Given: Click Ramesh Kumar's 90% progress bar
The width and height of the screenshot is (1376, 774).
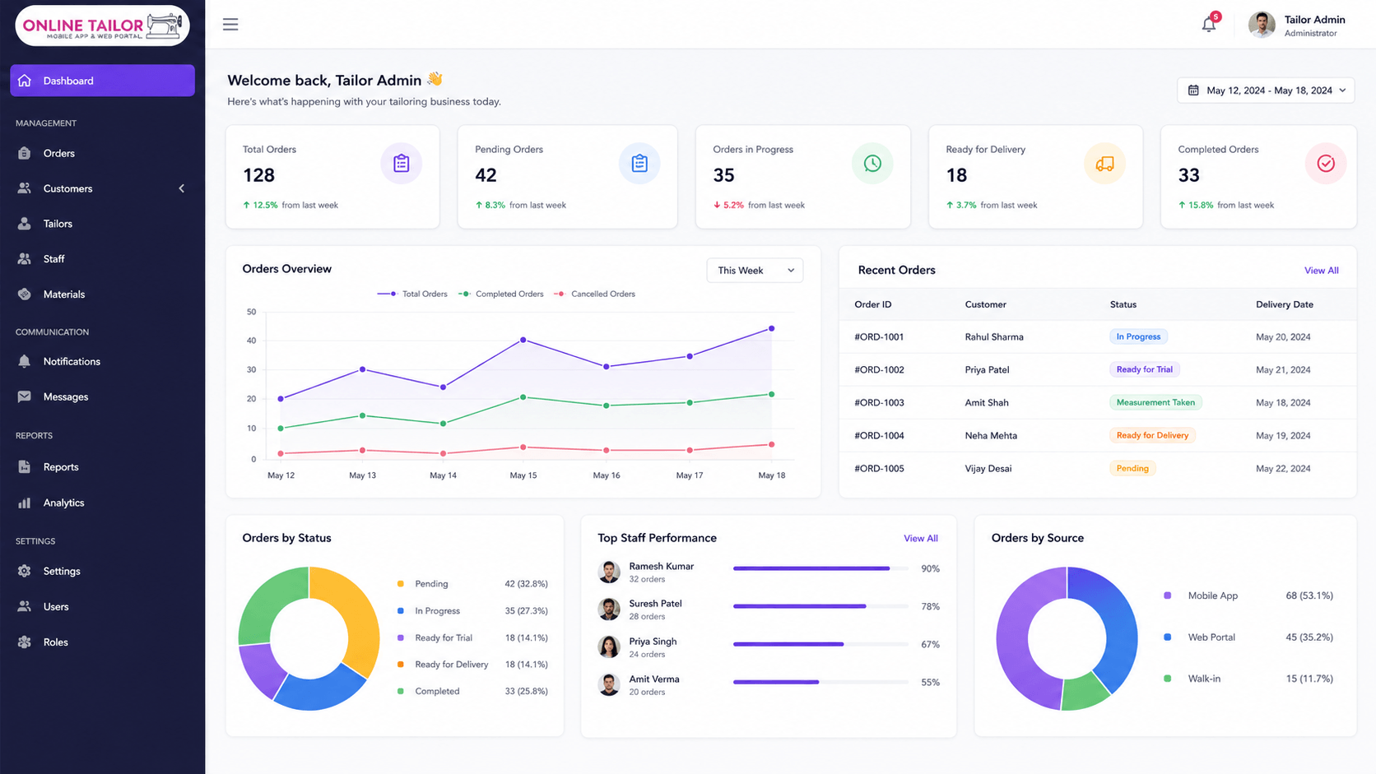Looking at the screenshot, I should (x=820, y=568).
